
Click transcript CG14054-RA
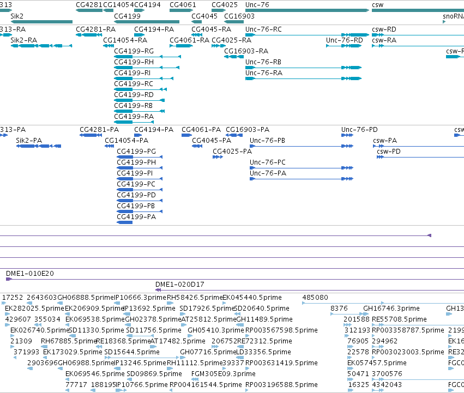point(109,46)
